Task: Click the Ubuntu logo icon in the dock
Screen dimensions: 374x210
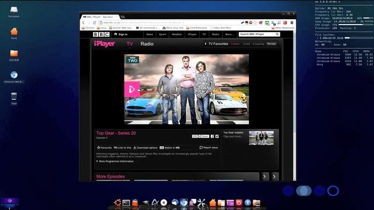Action: tap(117, 202)
